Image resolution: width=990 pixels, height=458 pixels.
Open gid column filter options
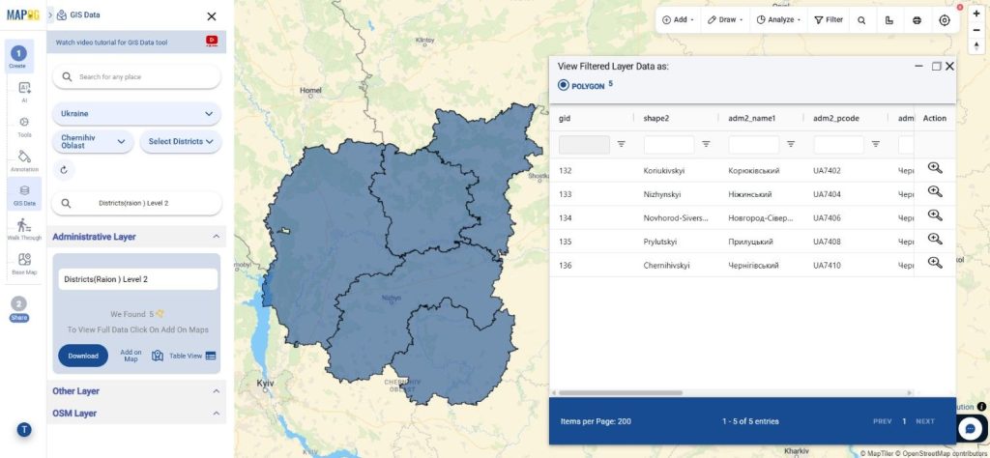[x=622, y=145]
